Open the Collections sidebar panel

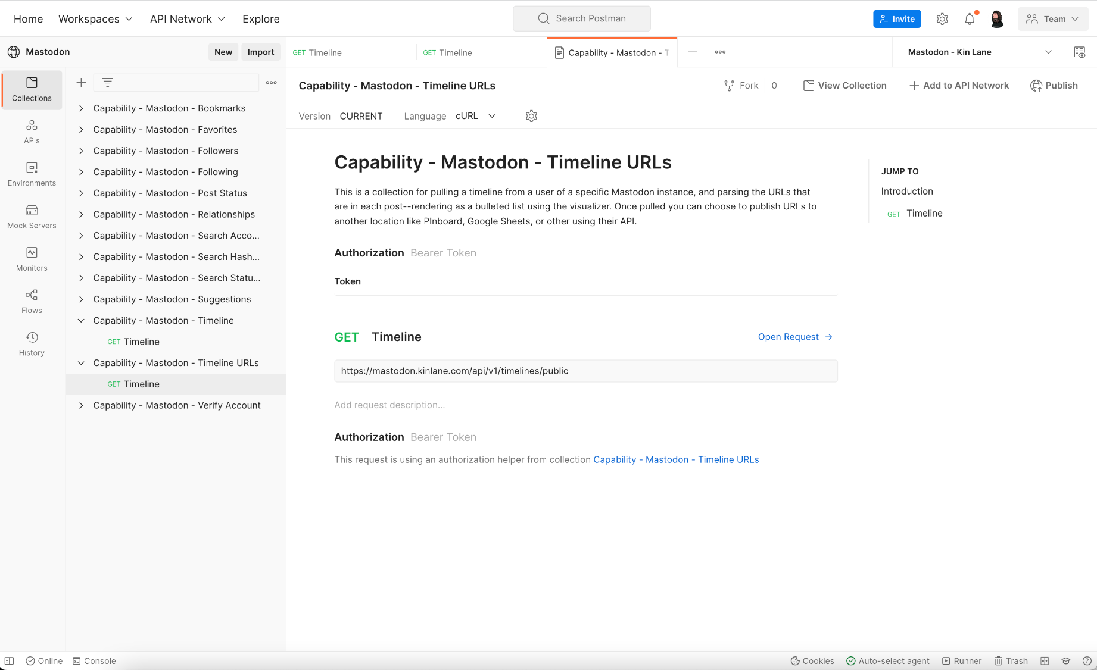click(32, 90)
